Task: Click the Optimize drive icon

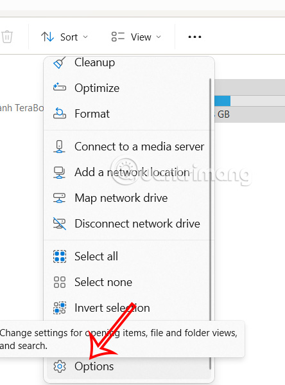Action: pos(59,87)
